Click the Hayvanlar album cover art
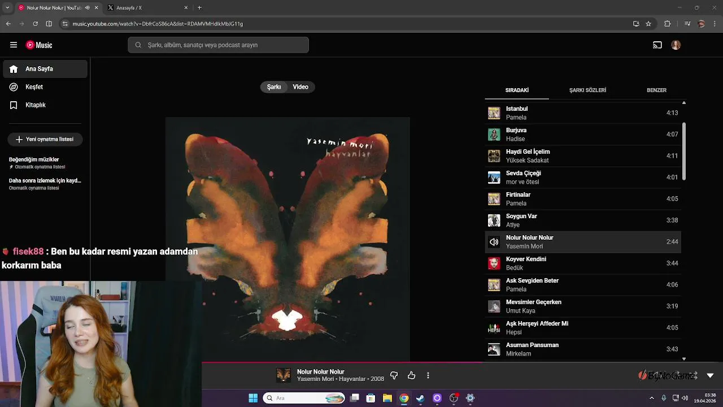The height and width of the screenshot is (407, 723). coord(288,239)
